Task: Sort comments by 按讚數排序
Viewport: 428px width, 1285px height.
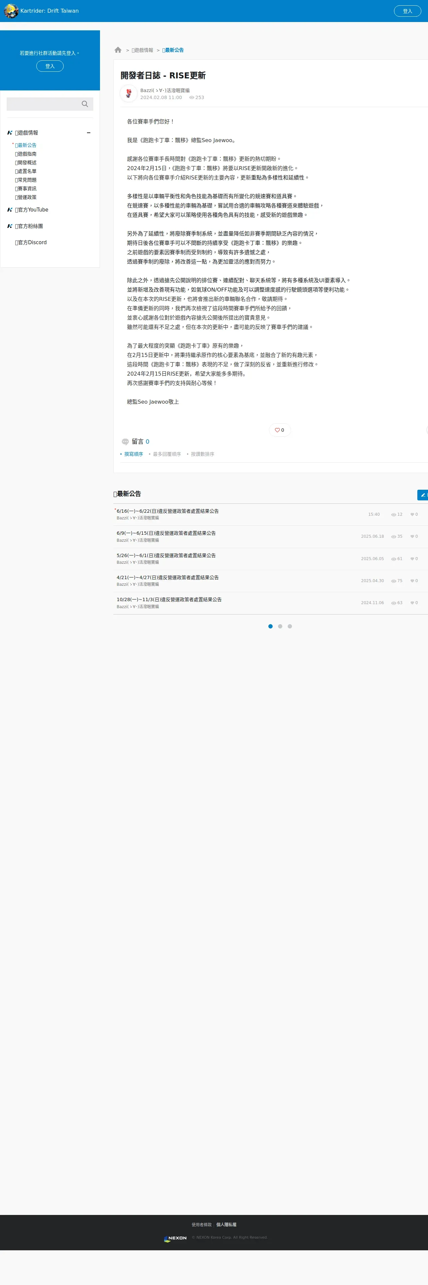Action: 202,454
